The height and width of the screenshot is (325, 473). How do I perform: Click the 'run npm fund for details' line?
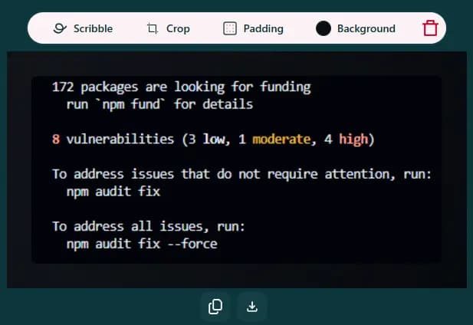click(x=159, y=104)
